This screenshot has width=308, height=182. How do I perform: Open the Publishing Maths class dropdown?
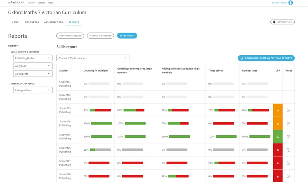tap(33, 58)
